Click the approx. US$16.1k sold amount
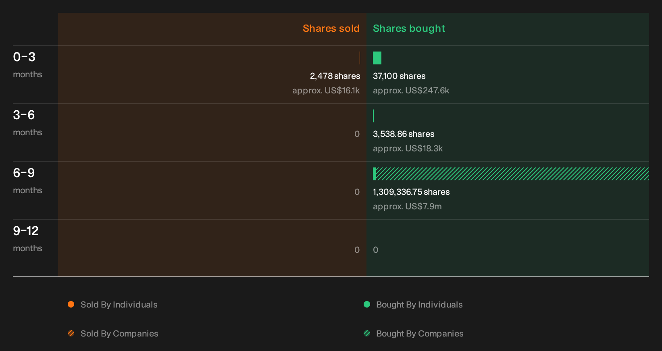 coord(326,91)
